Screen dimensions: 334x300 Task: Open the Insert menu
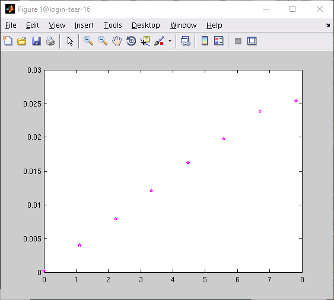[84, 25]
